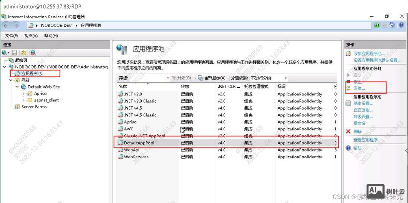Sort by the 状态 column header

tap(197, 86)
